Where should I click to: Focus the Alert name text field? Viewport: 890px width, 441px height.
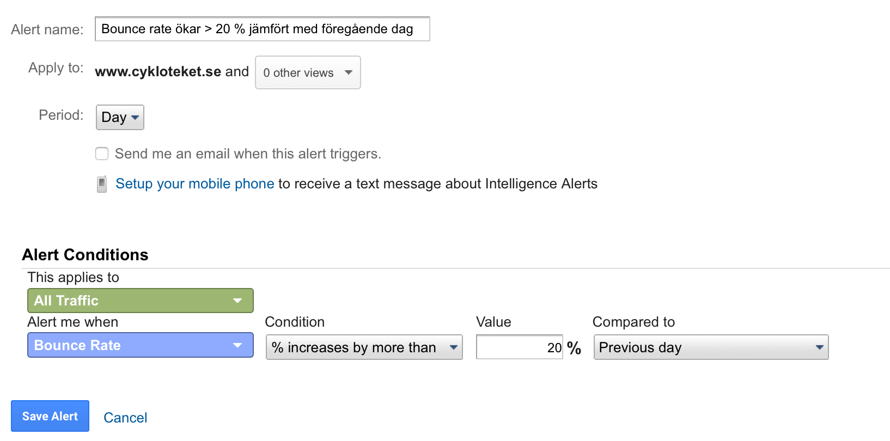pos(263,29)
